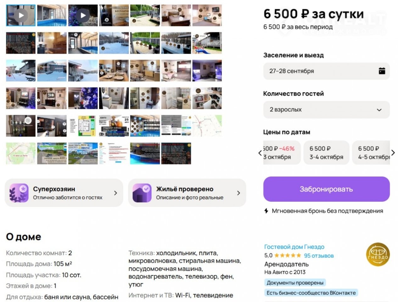The height and width of the screenshot is (302, 398).
Task: Play the third video thumbnail with Christmas tree
Action: click(x=83, y=15)
